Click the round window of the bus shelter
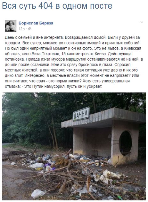This screenshot has width=148, height=202. 125,143
